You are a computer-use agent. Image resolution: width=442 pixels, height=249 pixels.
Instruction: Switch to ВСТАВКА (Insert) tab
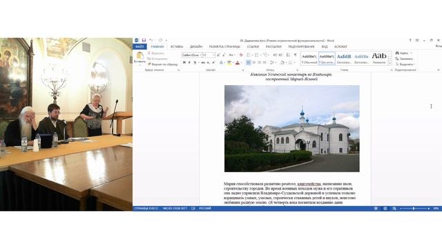[177, 46]
